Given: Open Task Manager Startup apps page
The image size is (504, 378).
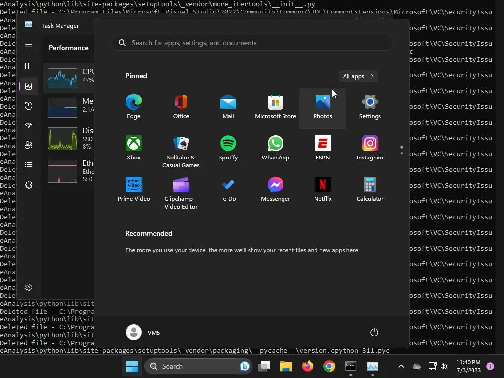Looking at the screenshot, I should [29, 126].
